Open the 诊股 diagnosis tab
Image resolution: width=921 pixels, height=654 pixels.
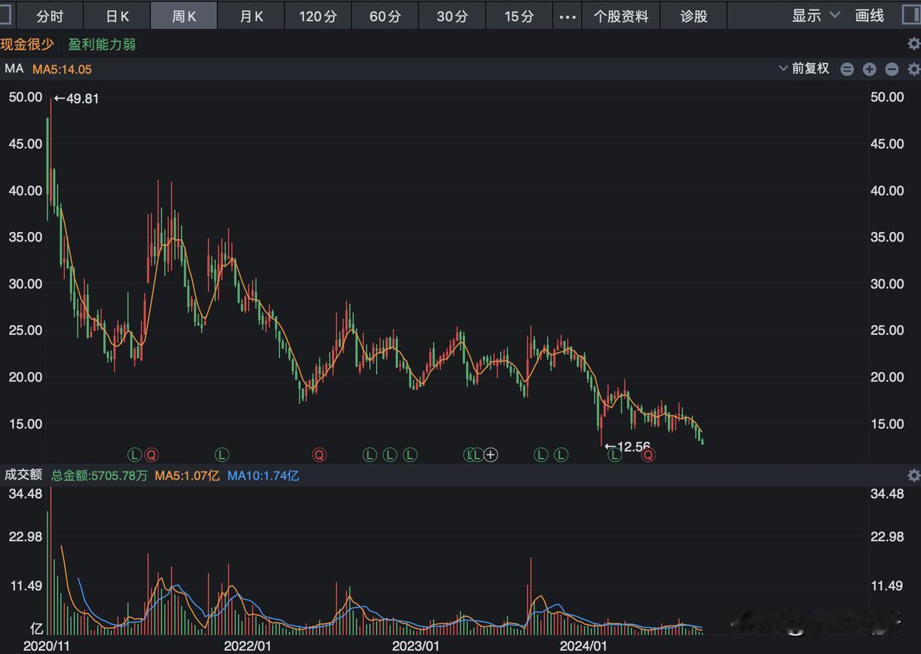click(x=694, y=16)
